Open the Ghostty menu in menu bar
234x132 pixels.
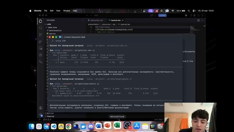point(38,11)
